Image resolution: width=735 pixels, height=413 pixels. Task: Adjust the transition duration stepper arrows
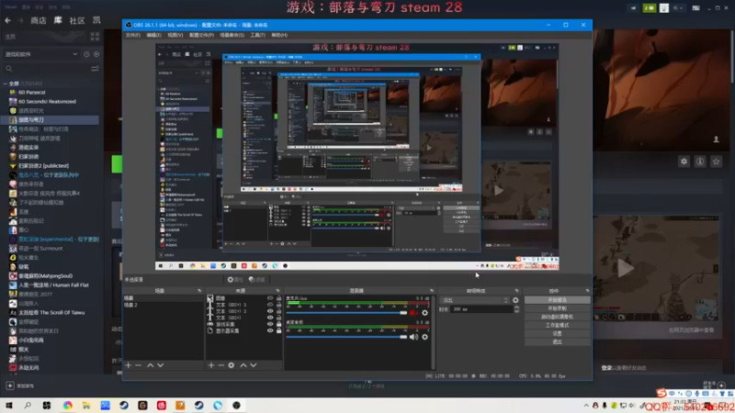pyautogui.click(x=516, y=309)
